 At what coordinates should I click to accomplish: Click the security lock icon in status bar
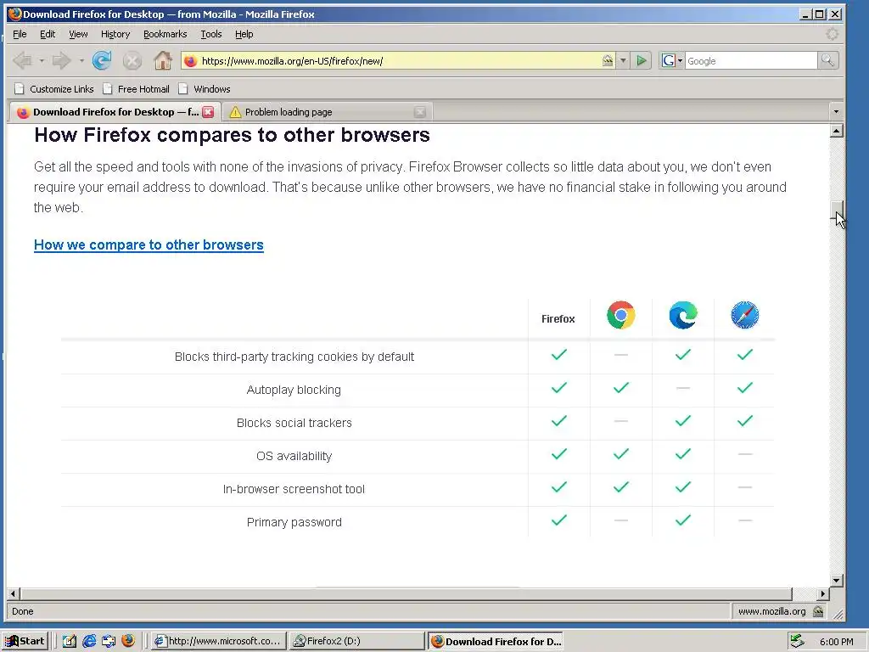(x=818, y=611)
